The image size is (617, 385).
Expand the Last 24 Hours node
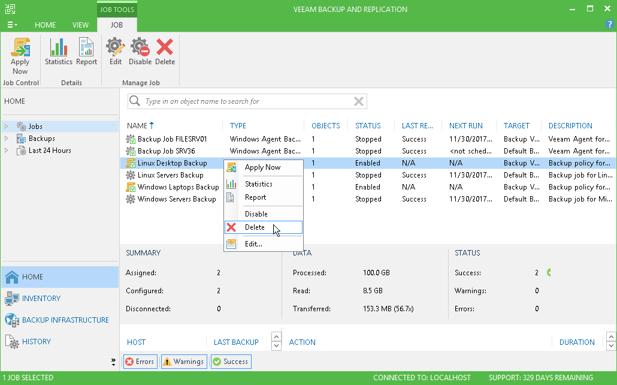[x=7, y=150]
